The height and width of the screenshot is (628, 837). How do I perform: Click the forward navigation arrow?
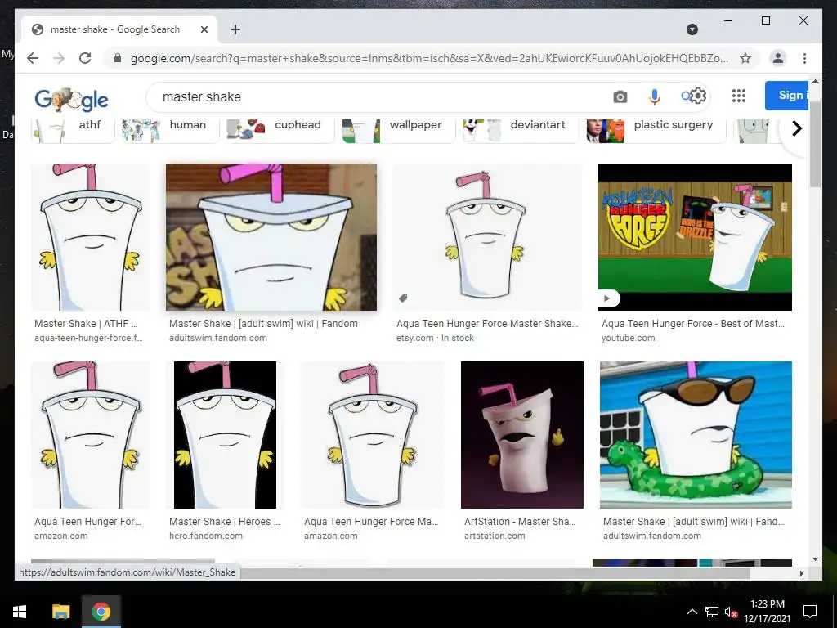tap(59, 58)
